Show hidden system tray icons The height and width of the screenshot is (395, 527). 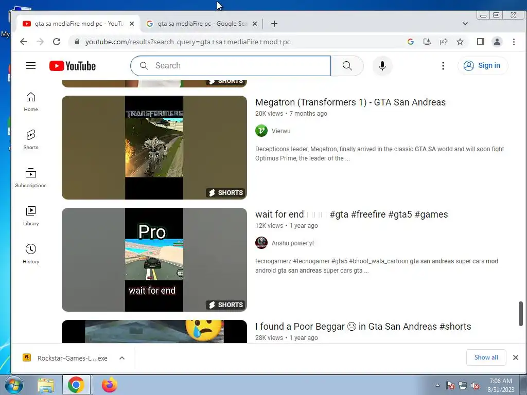[437, 385]
